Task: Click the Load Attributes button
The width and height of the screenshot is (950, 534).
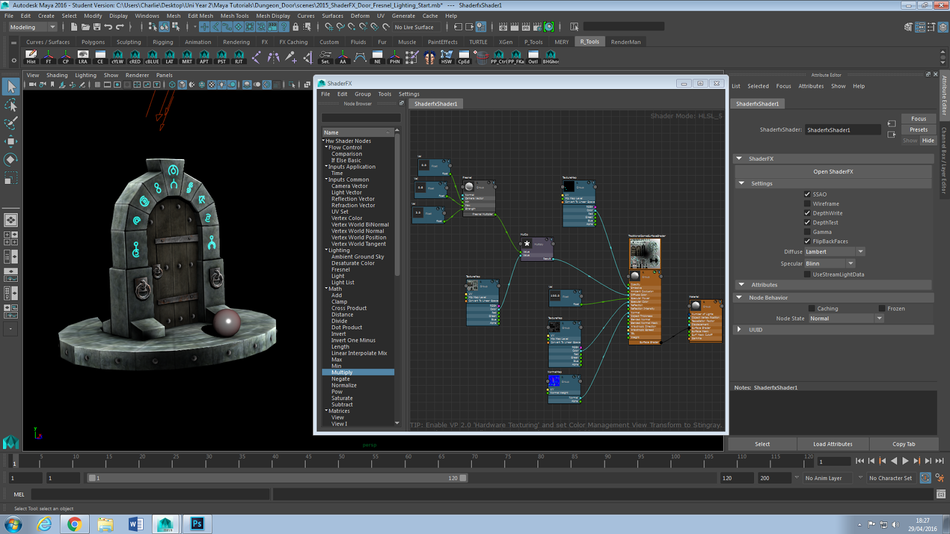Action: (832, 444)
